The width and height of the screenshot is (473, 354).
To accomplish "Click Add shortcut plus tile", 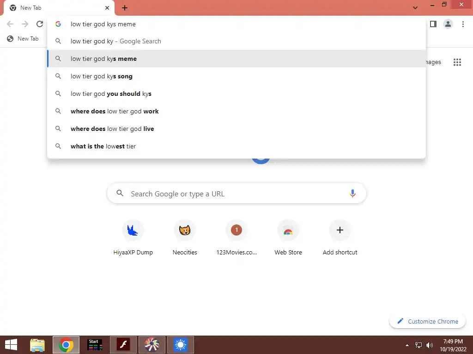I will (x=340, y=238).
